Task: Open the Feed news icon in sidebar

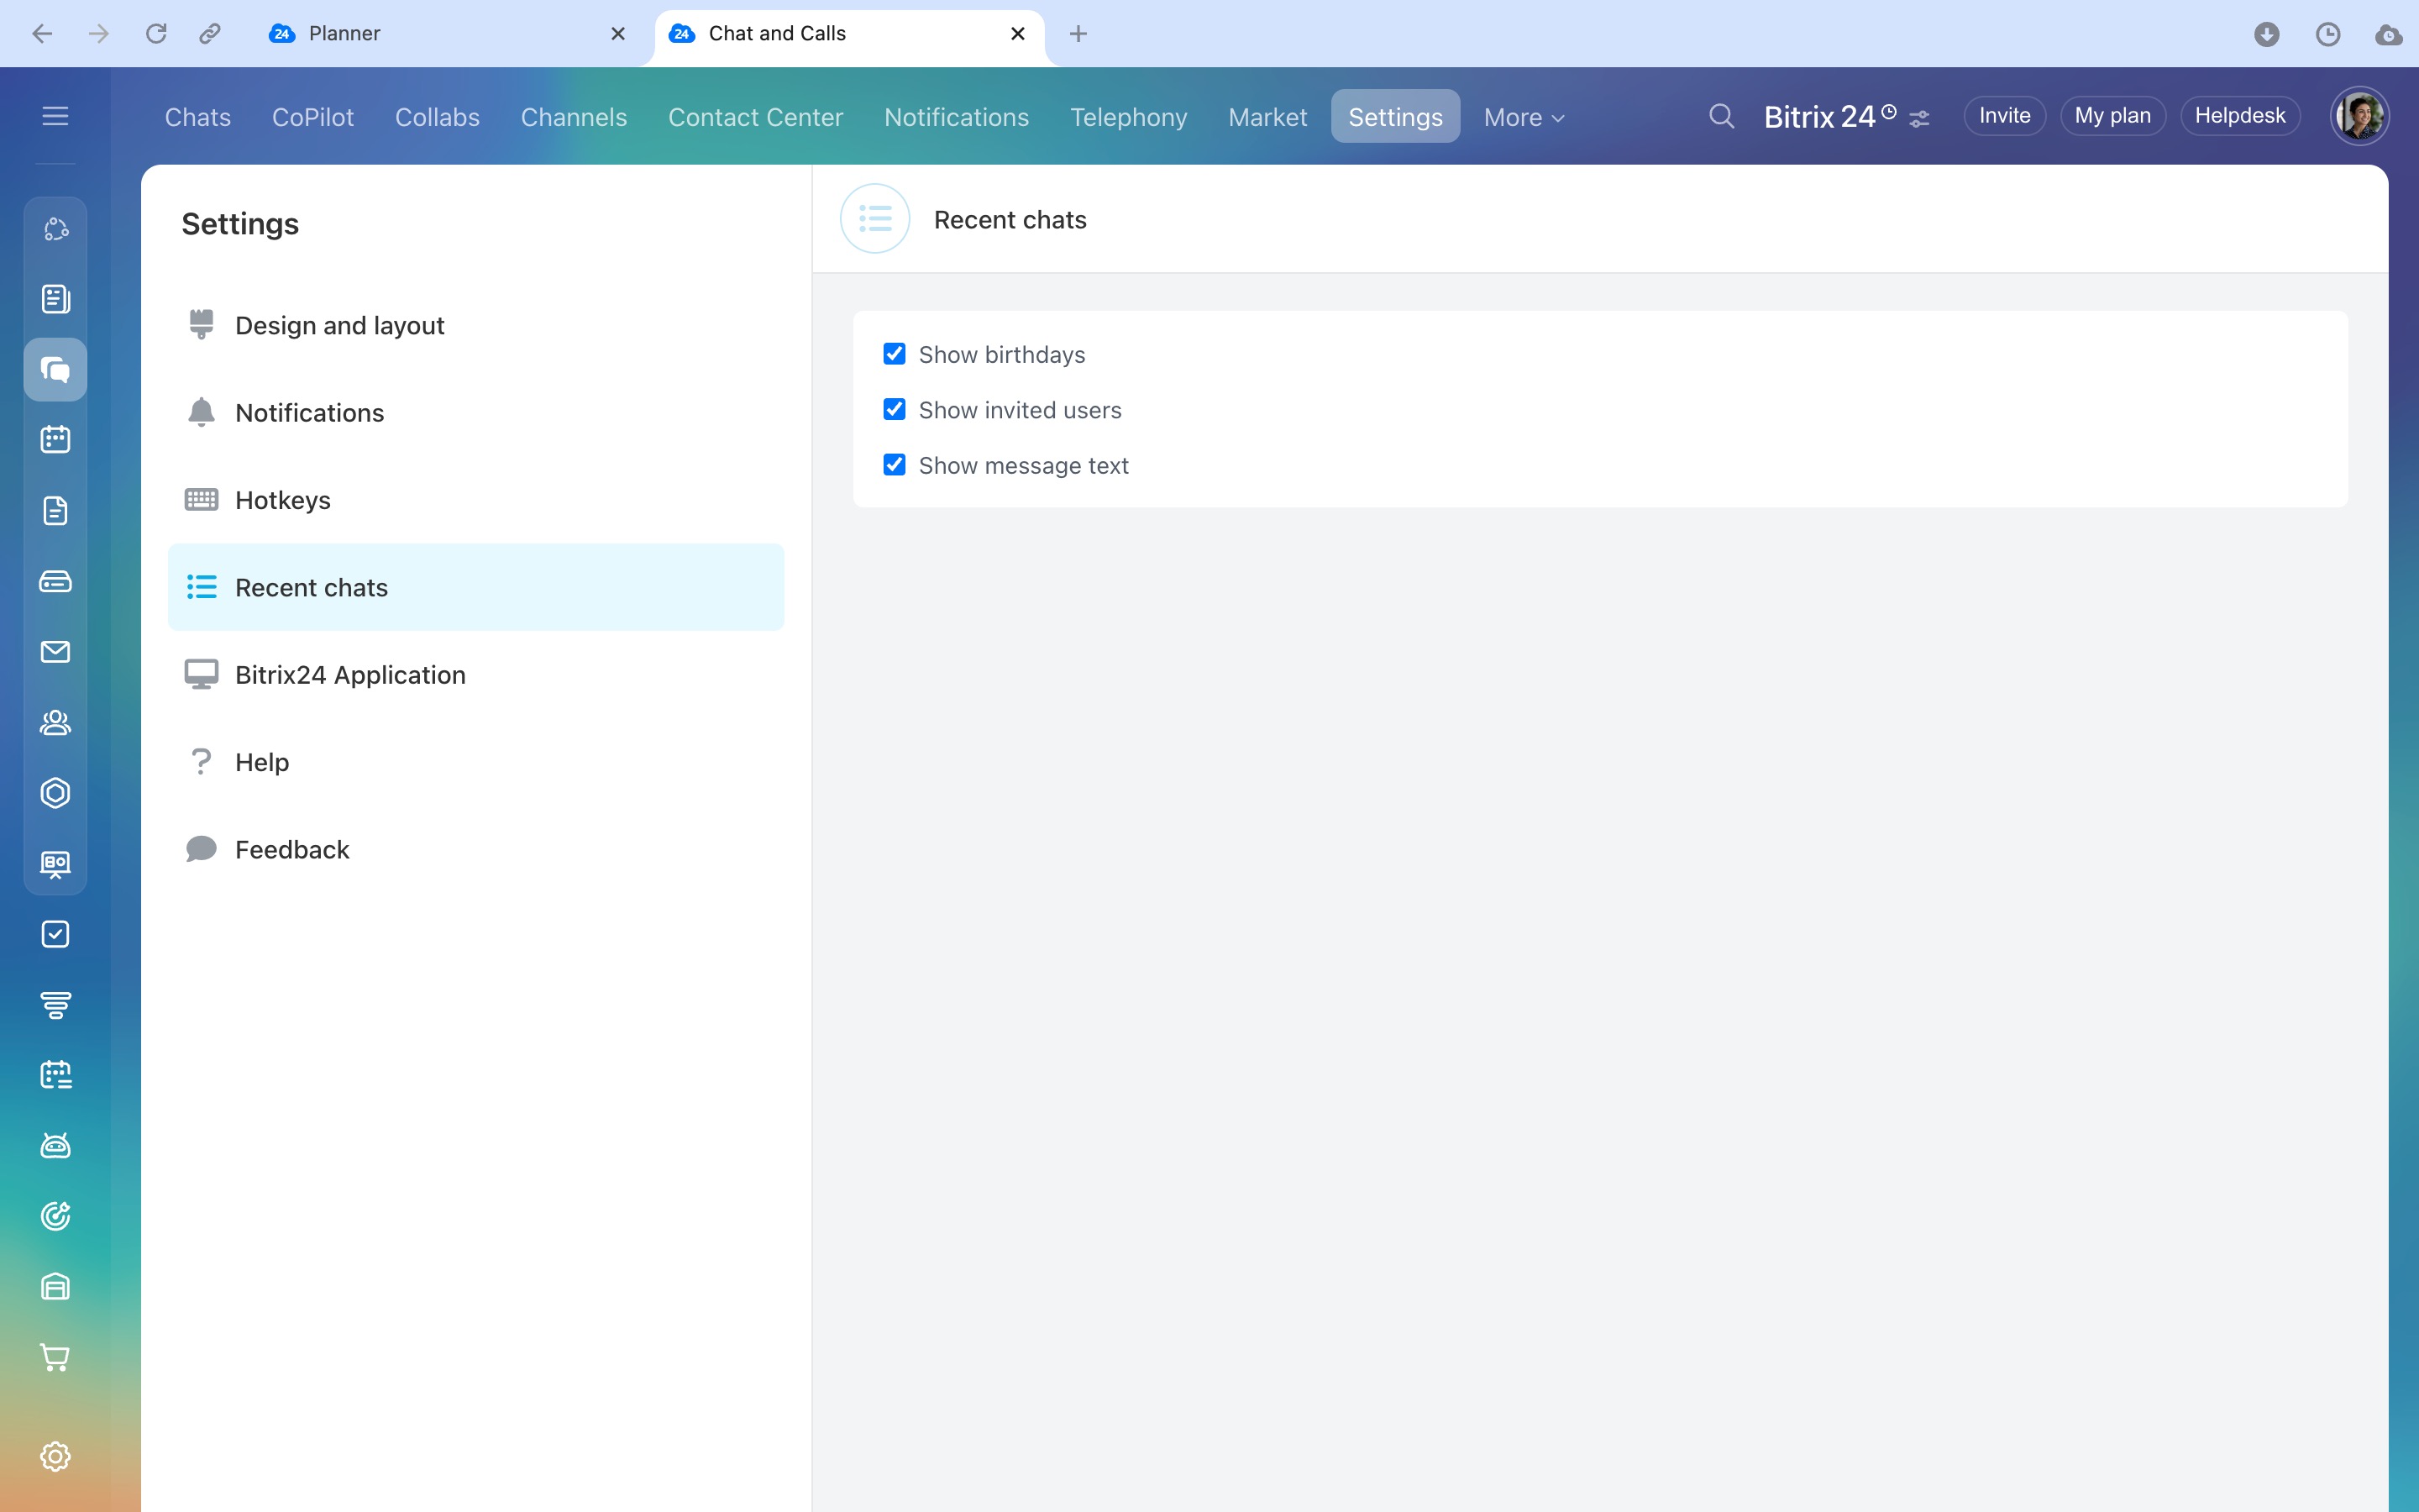Action: (x=55, y=299)
